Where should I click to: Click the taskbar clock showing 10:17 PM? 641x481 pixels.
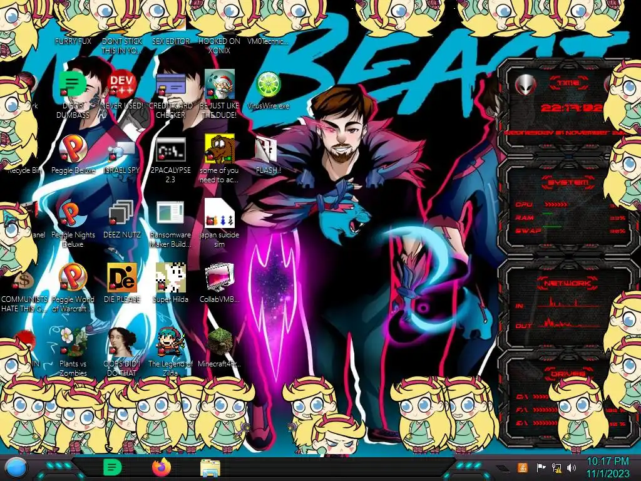607,467
